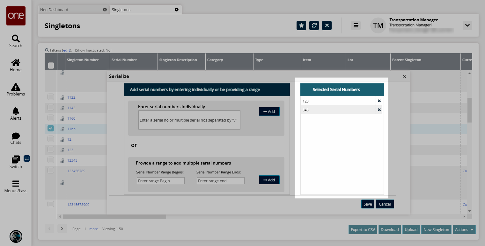Screen dimensions: 485x246
Task: Check the box for singleton 12345678900
Action: click(51, 204)
